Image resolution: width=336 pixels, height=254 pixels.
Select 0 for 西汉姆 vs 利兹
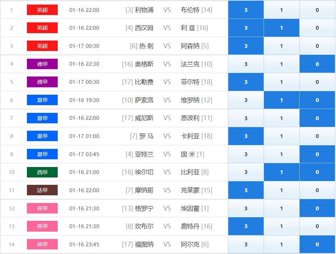click(x=317, y=28)
